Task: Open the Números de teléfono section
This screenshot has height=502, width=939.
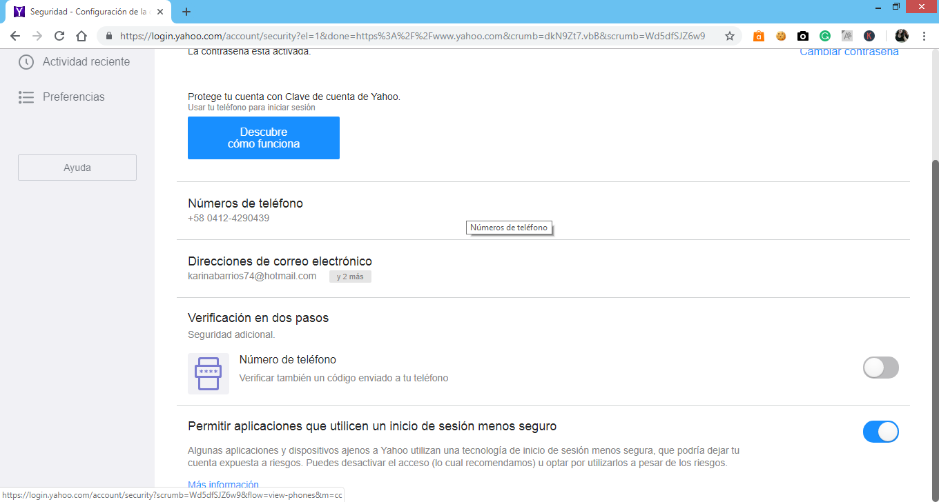Action: pyautogui.click(x=543, y=210)
